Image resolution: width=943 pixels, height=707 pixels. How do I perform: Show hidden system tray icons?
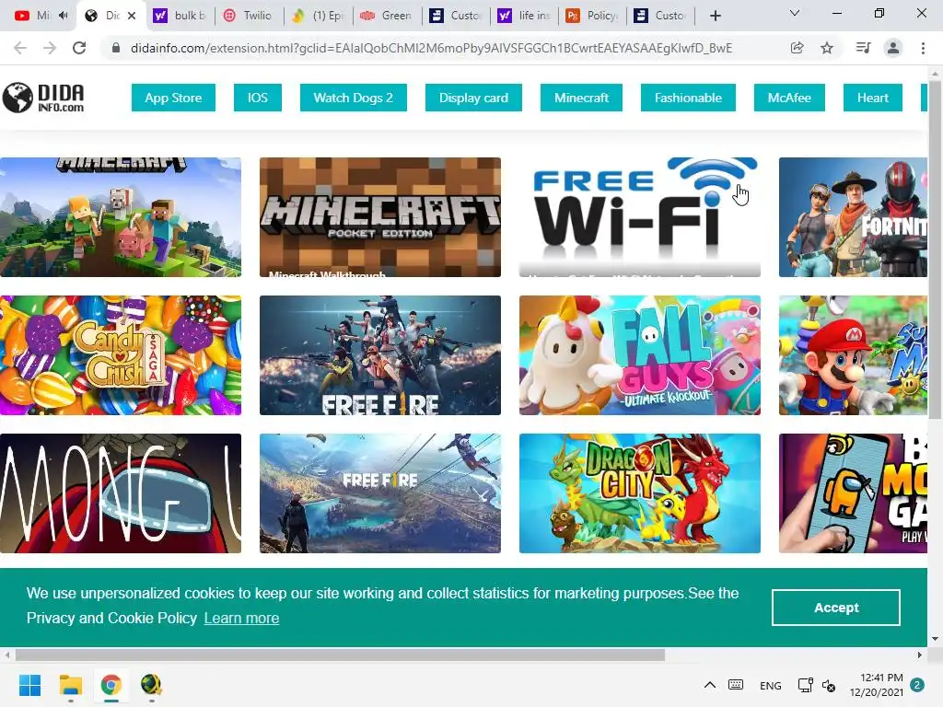coord(710,685)
